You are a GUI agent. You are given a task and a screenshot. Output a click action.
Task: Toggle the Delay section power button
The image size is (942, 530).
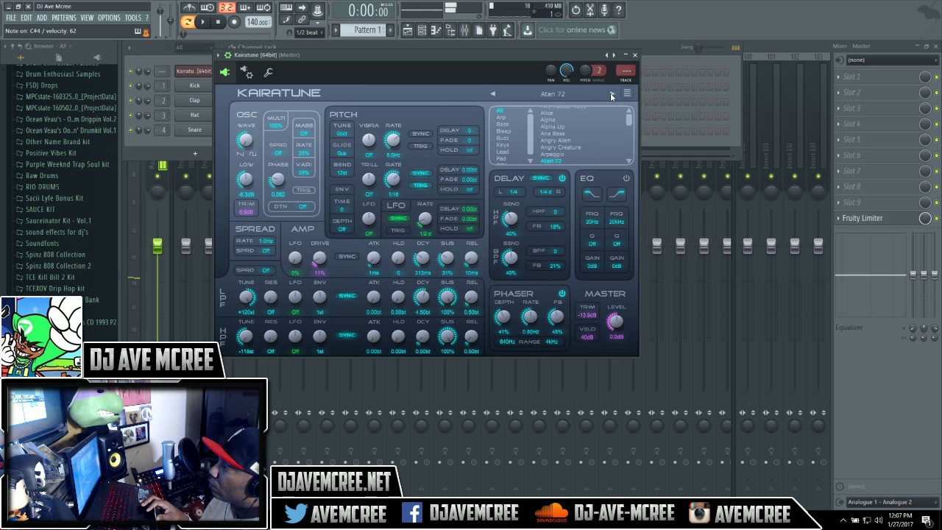click(562, 178)
